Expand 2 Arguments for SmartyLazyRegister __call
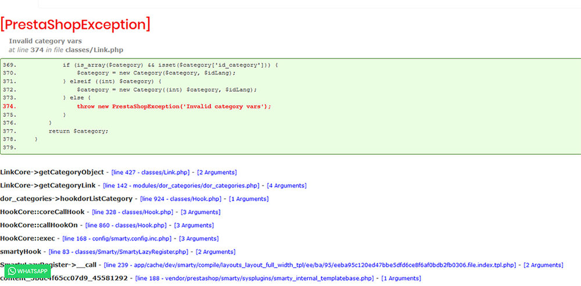This screenshot has height=286, width=581. pos(543,265)
